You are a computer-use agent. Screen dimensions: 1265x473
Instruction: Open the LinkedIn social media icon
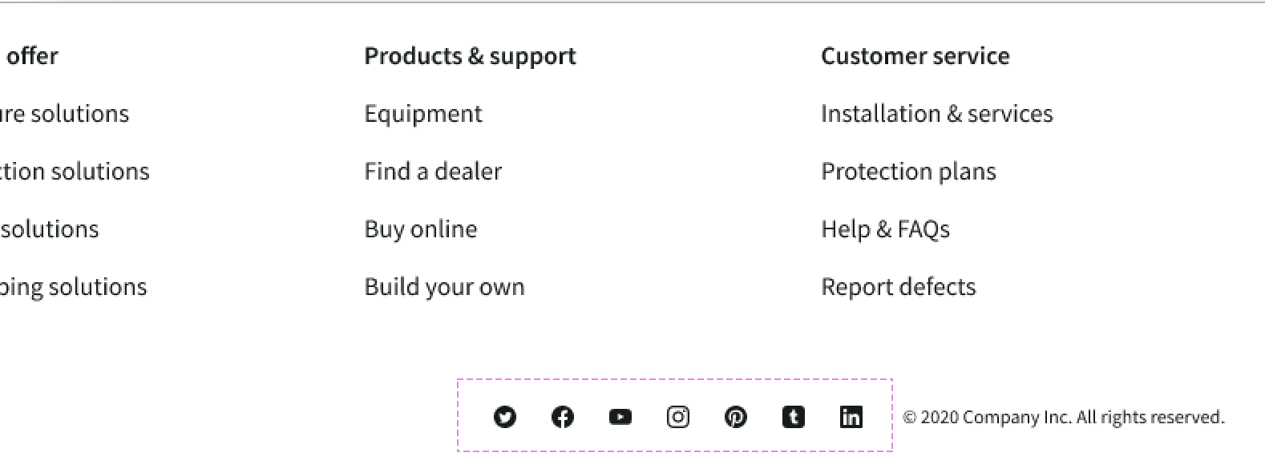tap(851, 417)
